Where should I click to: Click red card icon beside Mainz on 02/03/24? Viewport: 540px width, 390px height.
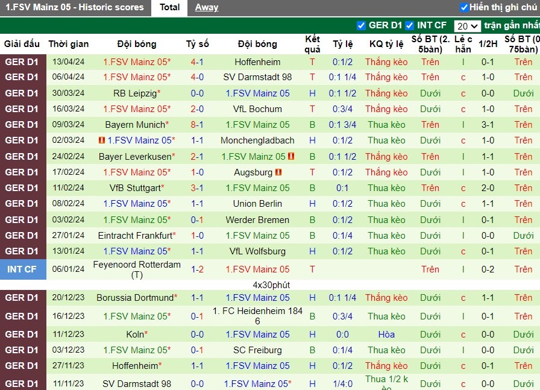click(102, 140)
